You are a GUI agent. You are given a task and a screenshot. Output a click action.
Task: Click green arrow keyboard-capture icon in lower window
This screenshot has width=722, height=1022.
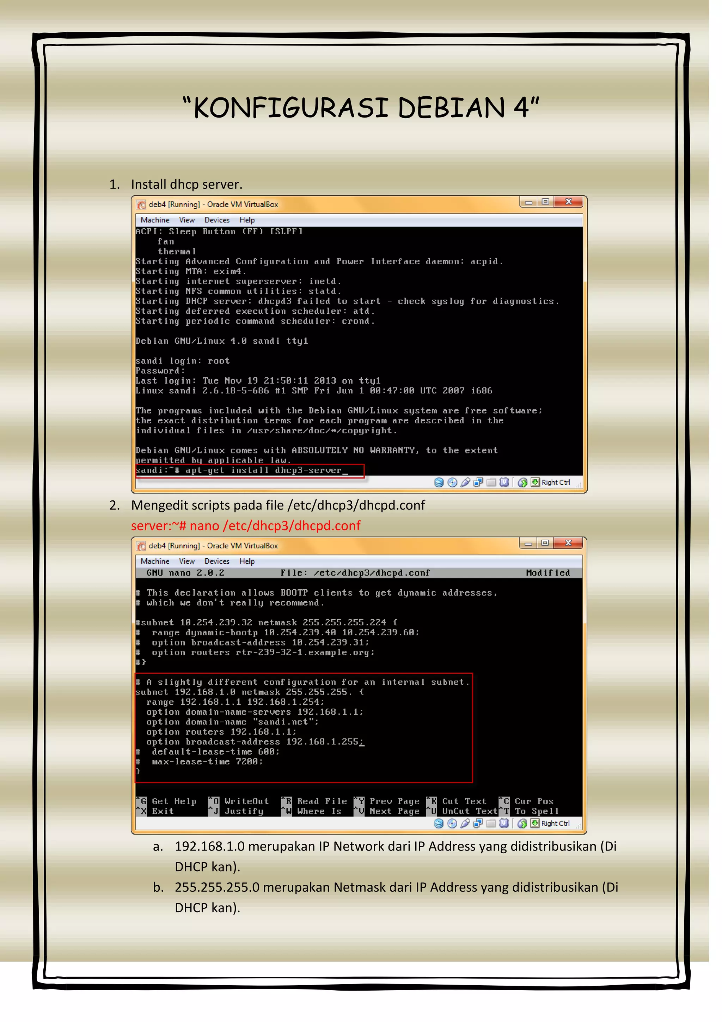(535, 823)
